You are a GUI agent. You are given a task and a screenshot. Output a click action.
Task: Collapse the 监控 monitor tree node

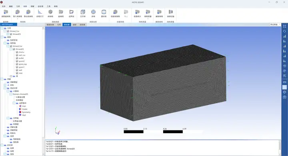point(5,136)
